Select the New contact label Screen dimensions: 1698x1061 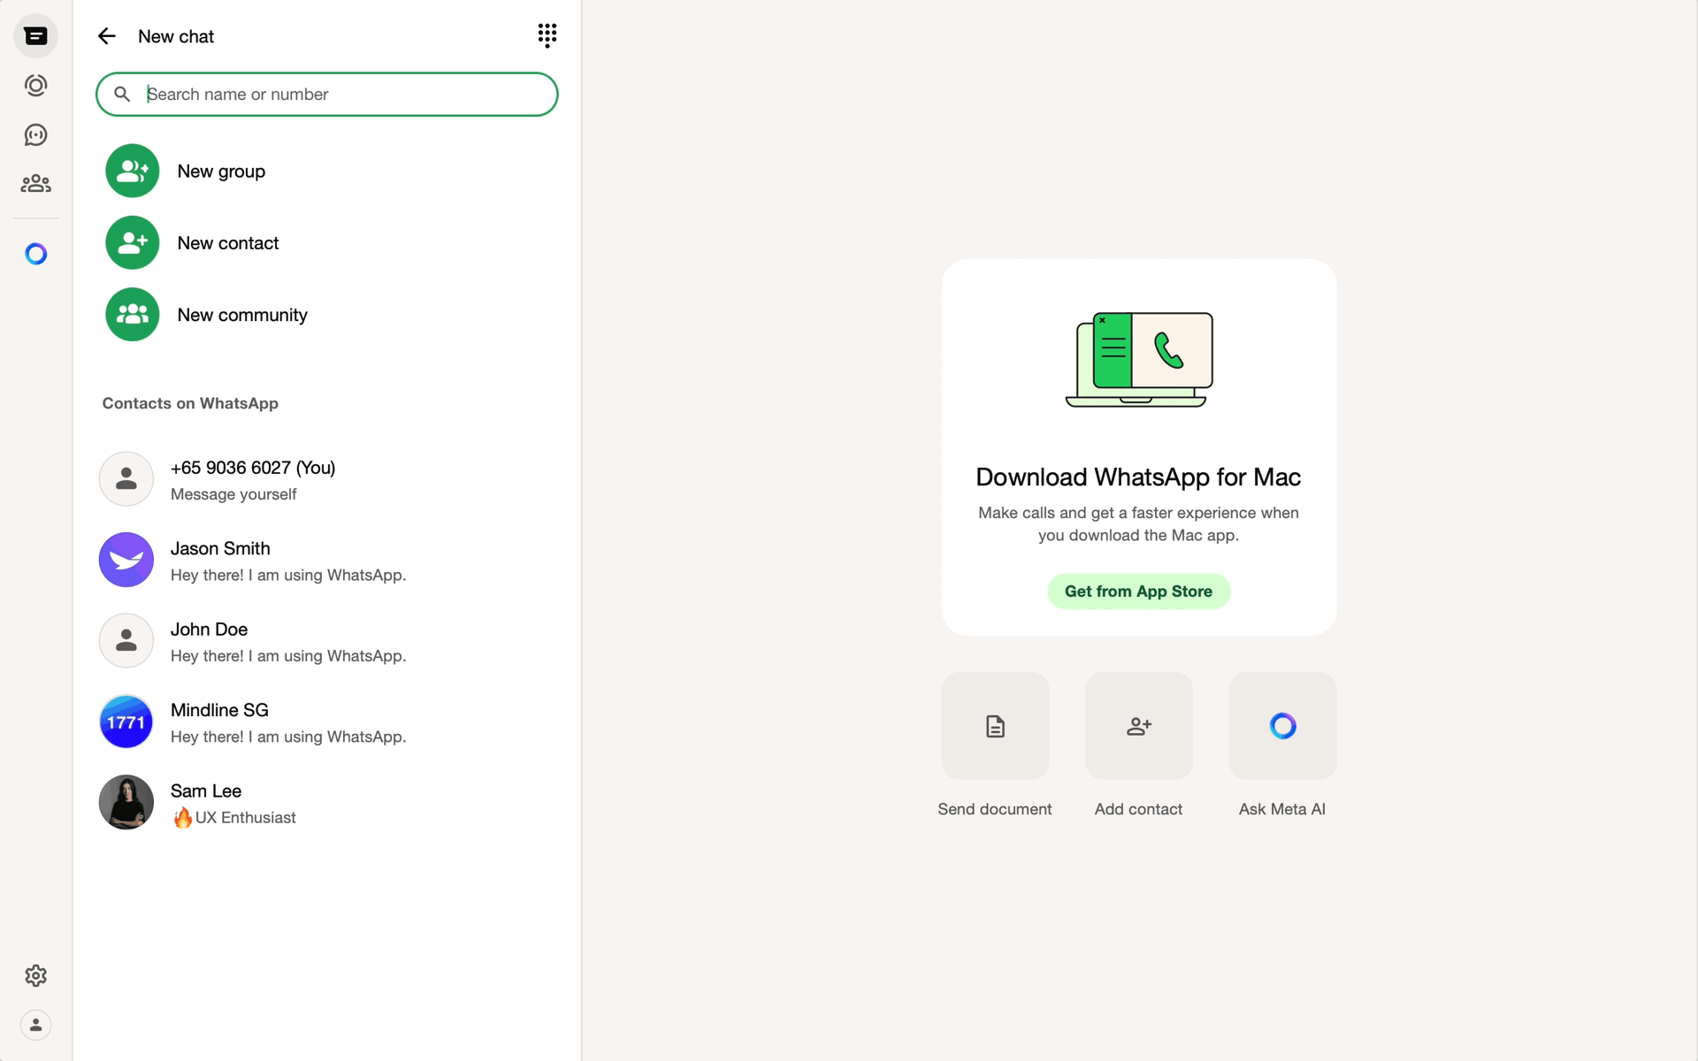tap(228, 243)
